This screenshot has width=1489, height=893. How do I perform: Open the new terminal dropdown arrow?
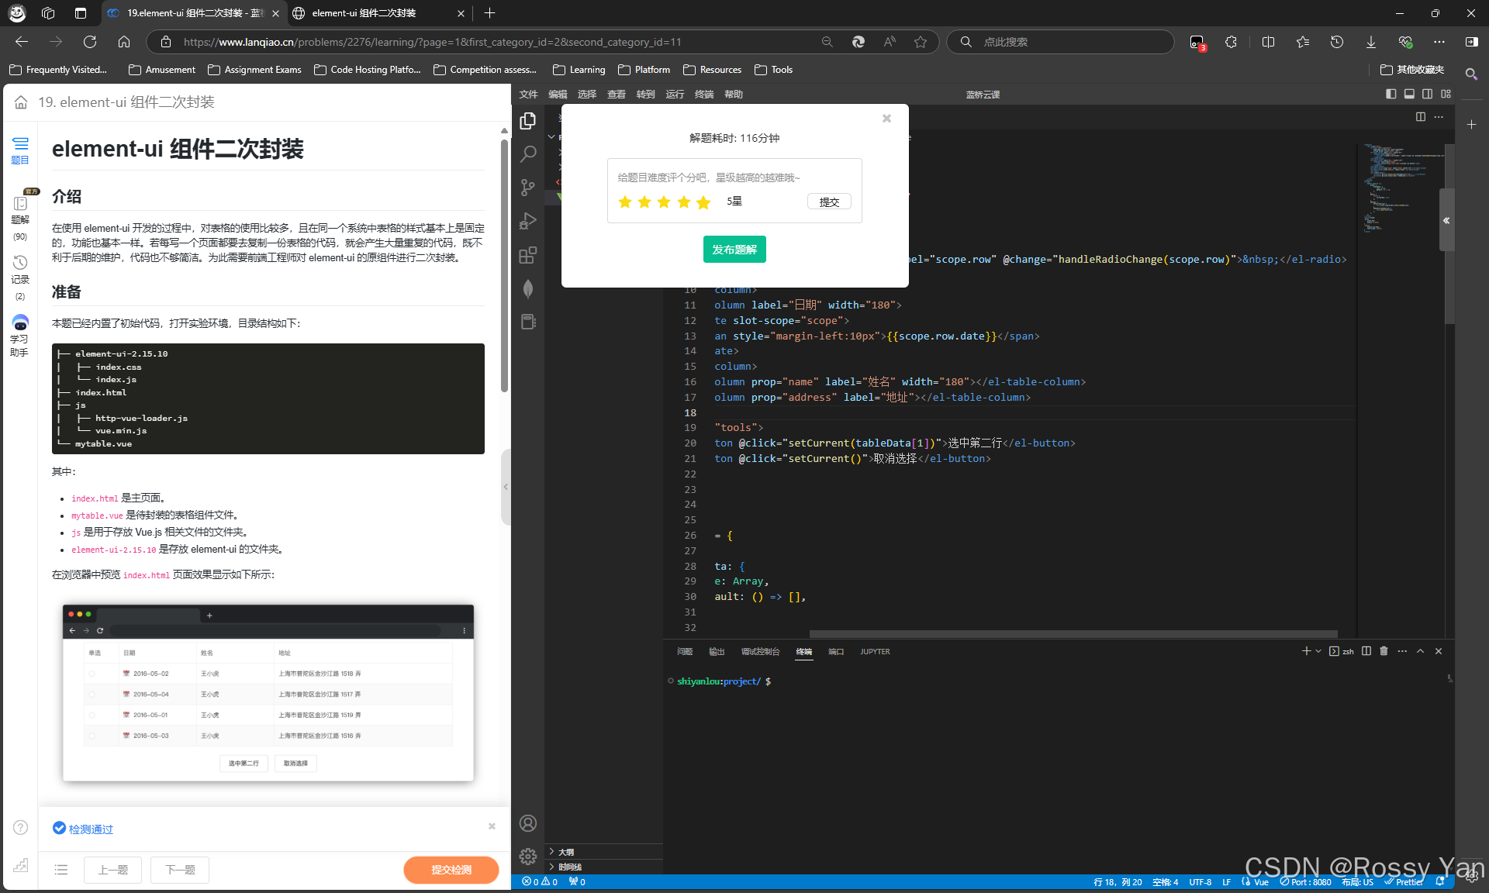(1318, 651)
